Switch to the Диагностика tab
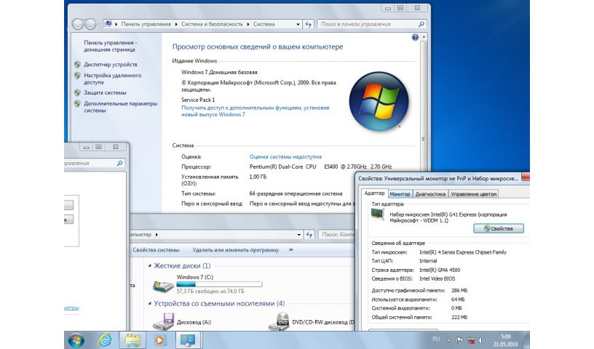Screen dimensions: 594x349 430,194
